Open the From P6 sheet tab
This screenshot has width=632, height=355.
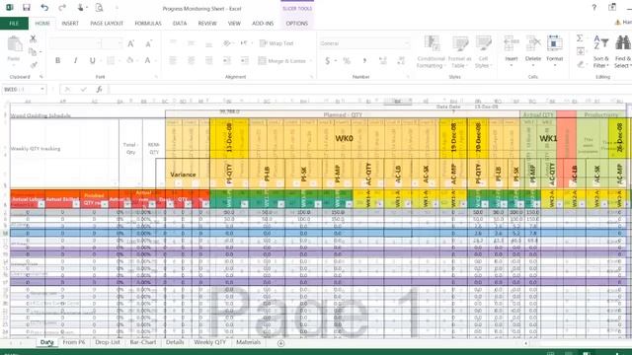pyautogui.click(x=74, y=342)
